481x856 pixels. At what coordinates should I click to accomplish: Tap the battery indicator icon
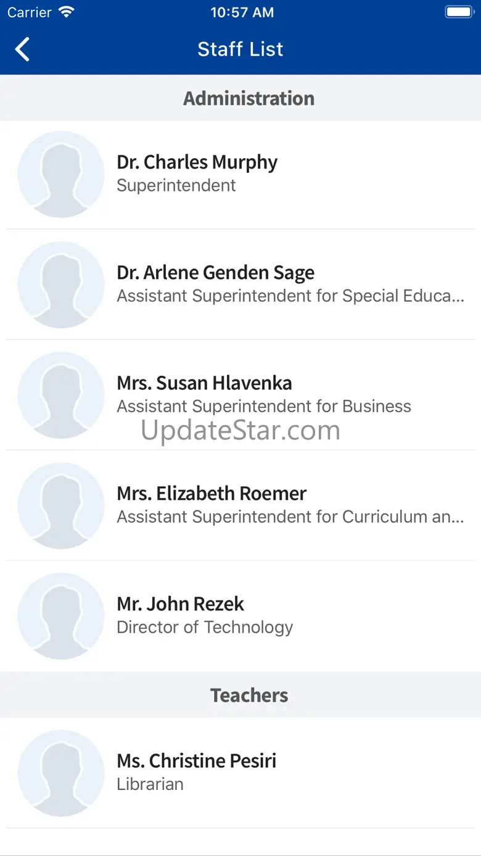[x=459, y=12]
